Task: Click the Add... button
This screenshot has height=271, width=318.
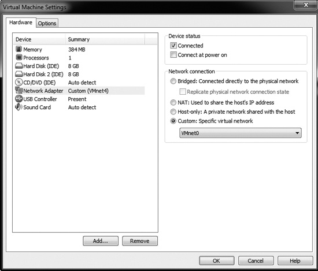Action: pyautogui.click(x=101, y=241)
